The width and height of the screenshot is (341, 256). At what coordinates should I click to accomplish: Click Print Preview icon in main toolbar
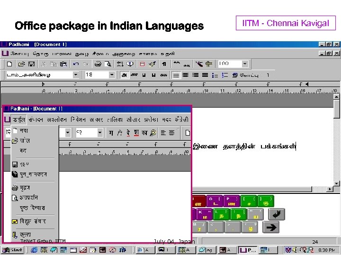point(108,64)
